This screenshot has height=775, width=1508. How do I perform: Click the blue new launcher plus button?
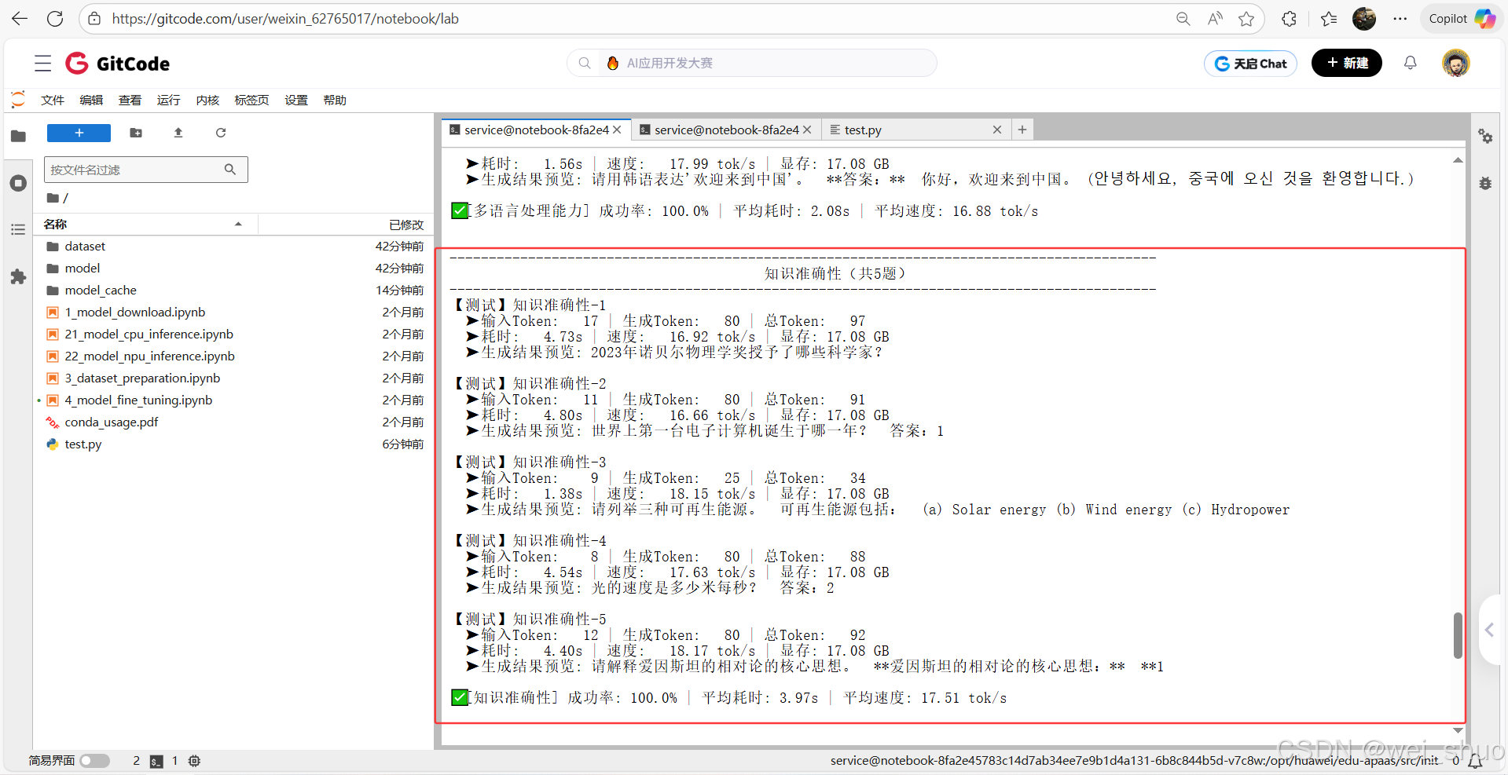(79, 133)
